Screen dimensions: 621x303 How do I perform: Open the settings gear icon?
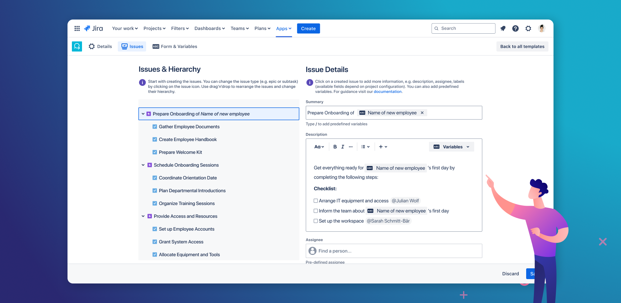pyautogui.click(x=528, y=29)
